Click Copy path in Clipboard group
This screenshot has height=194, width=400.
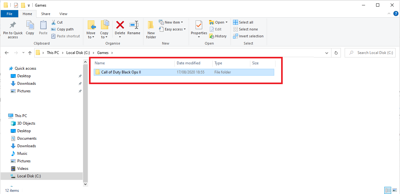click(x=63, y=29)
